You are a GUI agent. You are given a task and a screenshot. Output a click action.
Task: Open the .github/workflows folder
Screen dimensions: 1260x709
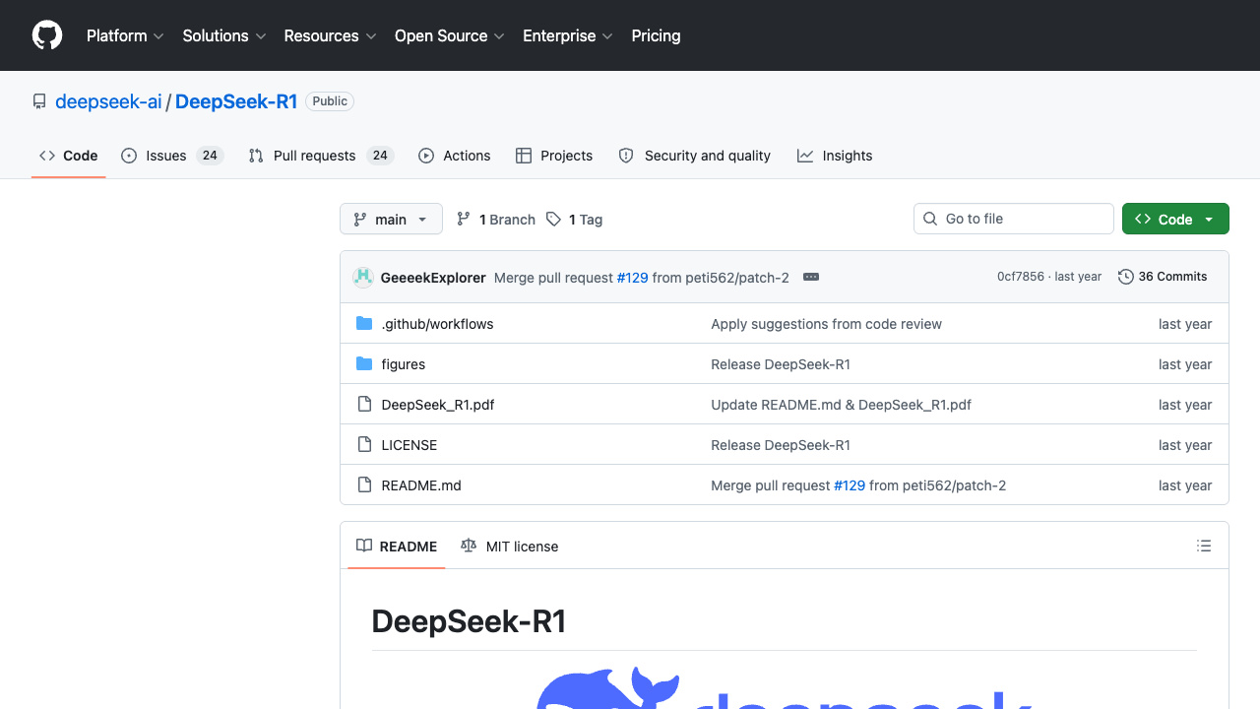click(437, 324)
